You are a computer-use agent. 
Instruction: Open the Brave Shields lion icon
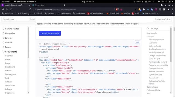tap(117, 10)
